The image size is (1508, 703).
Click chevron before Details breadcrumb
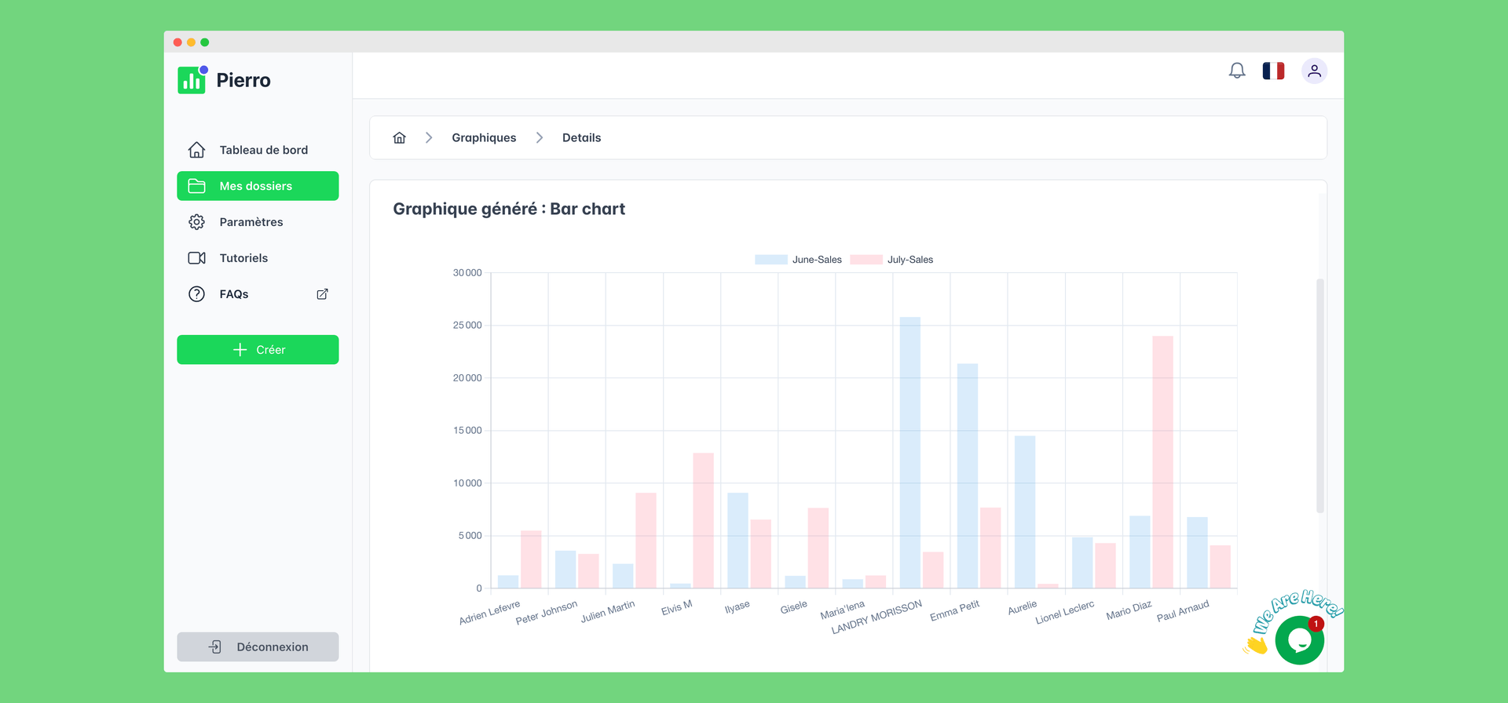pos(540,138)
